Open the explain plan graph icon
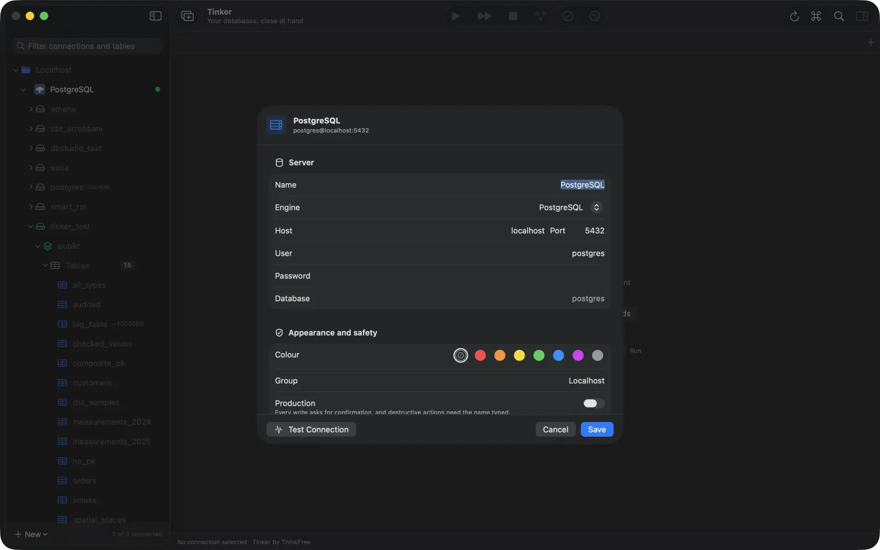 pos(540,16)
